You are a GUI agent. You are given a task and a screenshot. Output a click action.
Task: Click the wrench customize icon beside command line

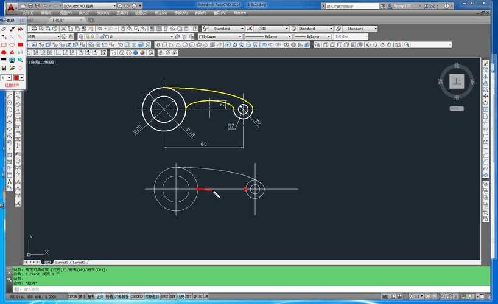click(x=9, y=280)
